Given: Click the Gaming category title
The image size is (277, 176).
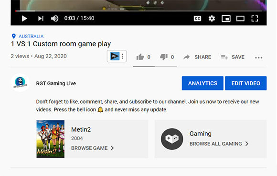Looking at the screenshot, I should [201, 134].
